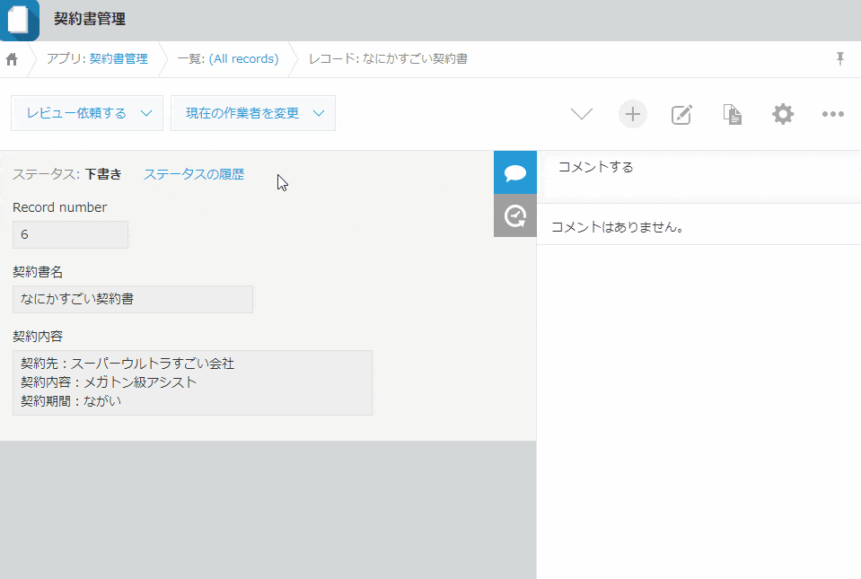Click the Record number field value 6
861x579 pixels.
tap(70, 235)
